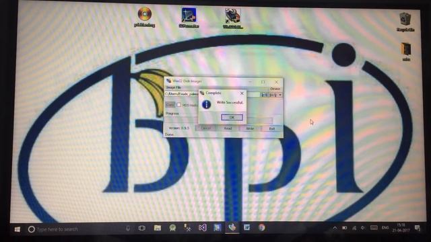Select the folder icon below Recycle Bin

coord(406,52)
